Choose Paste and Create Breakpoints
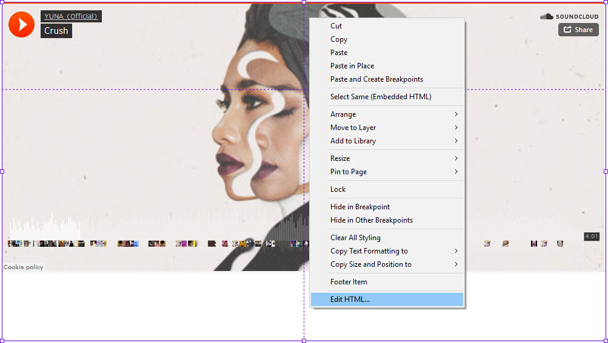Viewport: 608px width, 343px height. pyautogui.click(x=387, y=79)
